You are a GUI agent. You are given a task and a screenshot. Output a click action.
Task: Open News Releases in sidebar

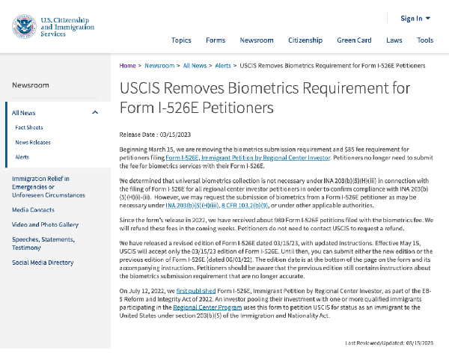click(33, 142)
